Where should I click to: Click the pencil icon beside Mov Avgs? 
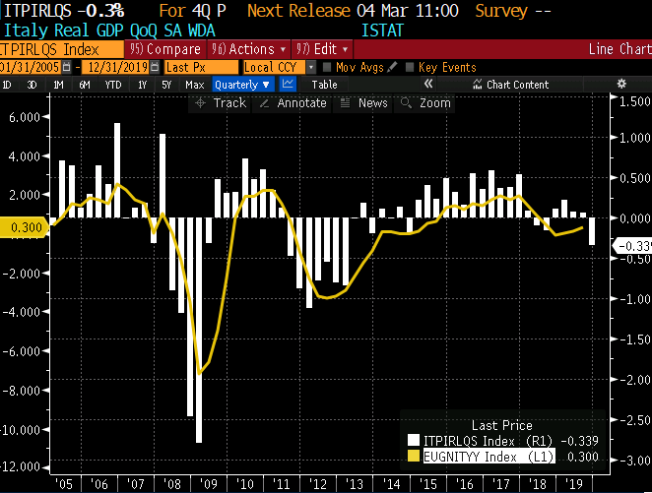click(x=392, y=67)
